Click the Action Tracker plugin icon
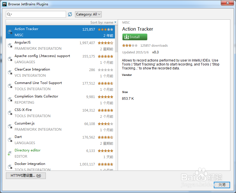Screen dimensions: 236x193 [10, 32]
